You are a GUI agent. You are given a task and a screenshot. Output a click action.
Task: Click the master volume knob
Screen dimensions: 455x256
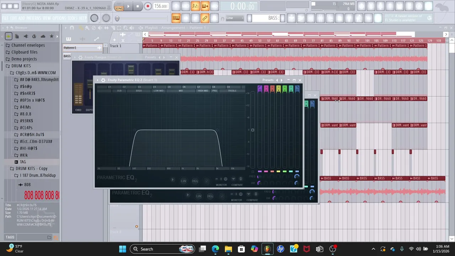click(94, 18)
